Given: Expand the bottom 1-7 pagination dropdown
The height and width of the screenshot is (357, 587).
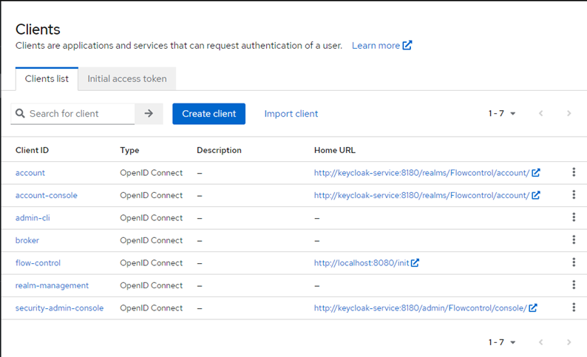Looking at the screenshot, I should (502, 342).
